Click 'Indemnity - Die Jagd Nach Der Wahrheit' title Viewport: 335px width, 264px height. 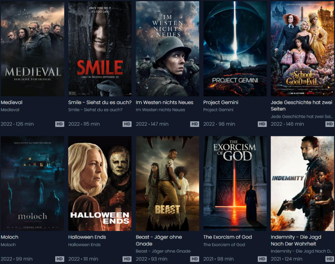point(296,241)
